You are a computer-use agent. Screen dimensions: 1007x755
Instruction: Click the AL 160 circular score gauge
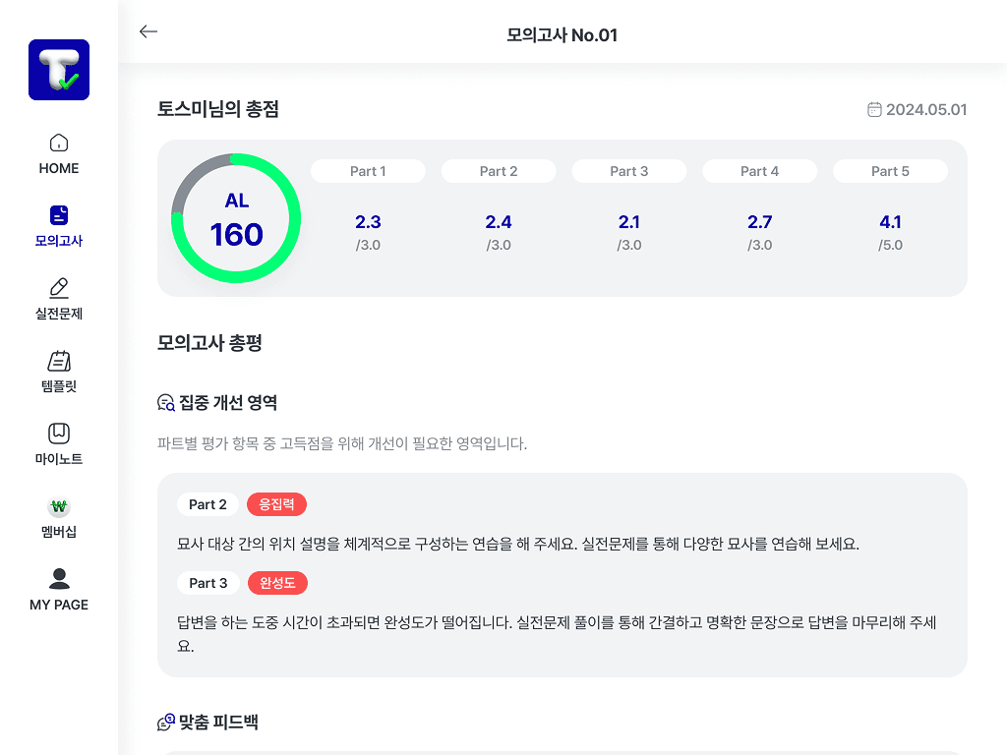pyautogui.click(x=236, y=218)
